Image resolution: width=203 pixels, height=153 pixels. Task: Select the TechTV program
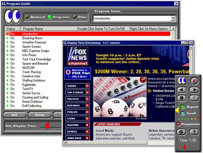(28, 89)
